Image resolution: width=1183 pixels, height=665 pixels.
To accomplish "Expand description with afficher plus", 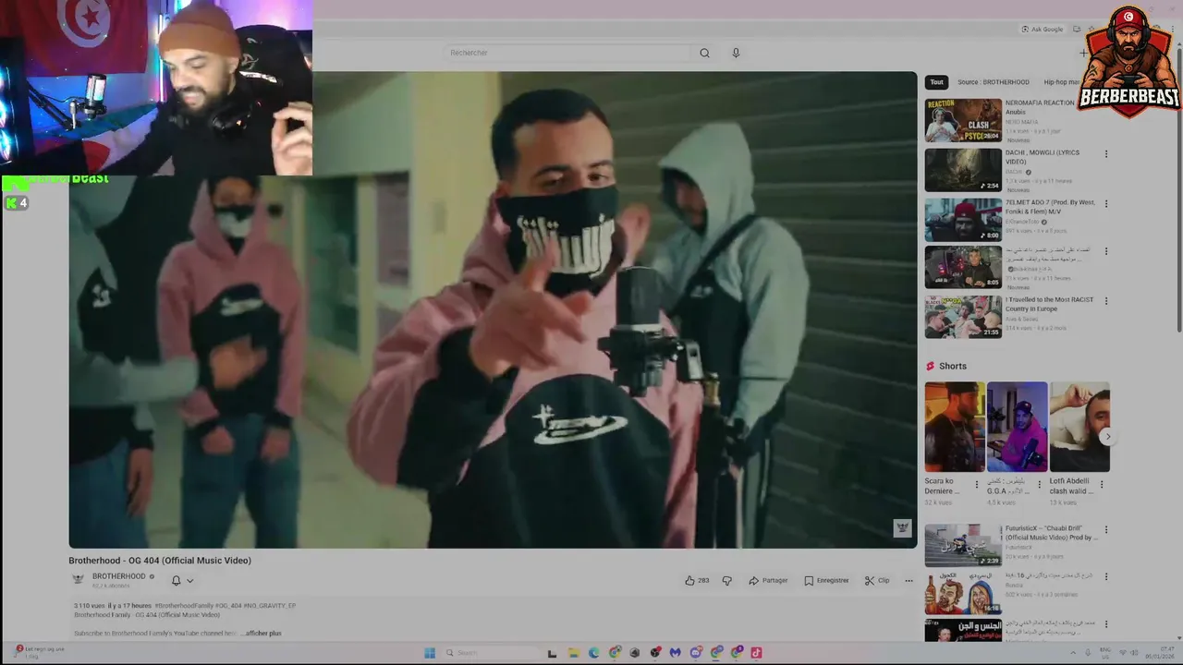I will [262, 634].
